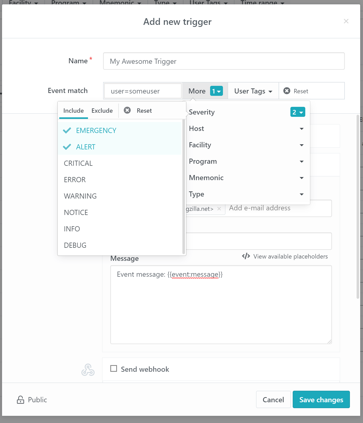This screenshot has height=423, width=363.
Task: Open the severity count badge showing 2
Action: click(298, 112)
